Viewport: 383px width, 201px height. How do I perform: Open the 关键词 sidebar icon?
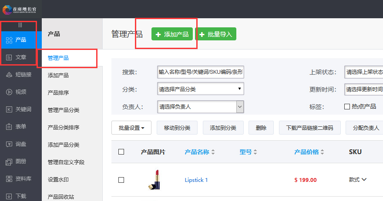click(x=9, y=109)
